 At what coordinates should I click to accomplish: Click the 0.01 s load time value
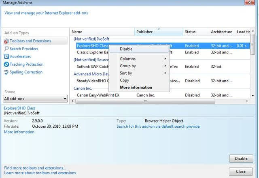242,46
